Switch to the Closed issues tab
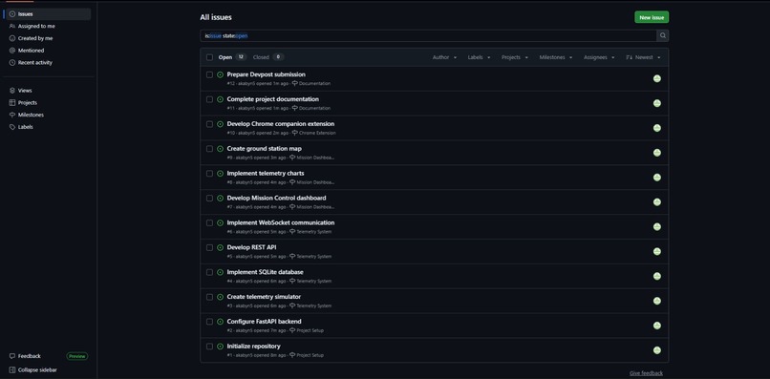The image size is (770, 379). (x=268, y=57)
